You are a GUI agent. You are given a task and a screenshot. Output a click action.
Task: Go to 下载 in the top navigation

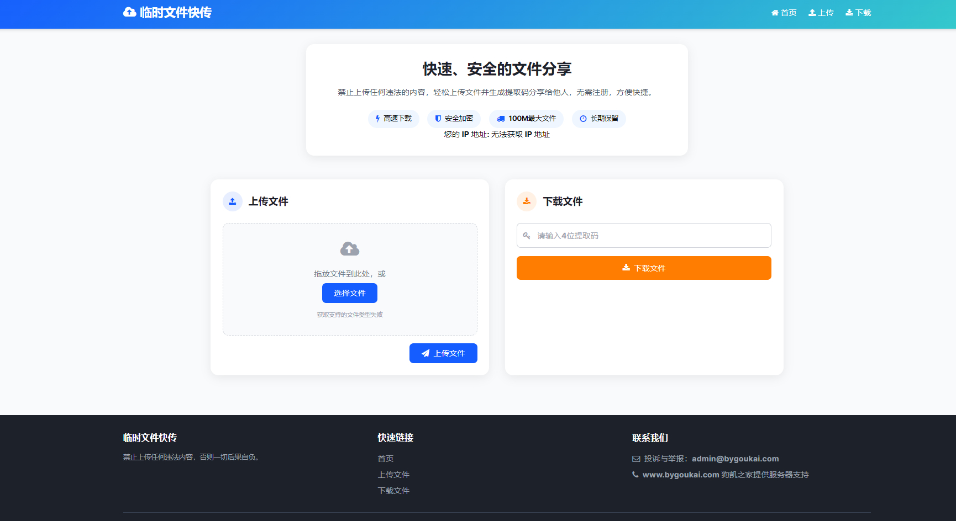coord(858,13)
